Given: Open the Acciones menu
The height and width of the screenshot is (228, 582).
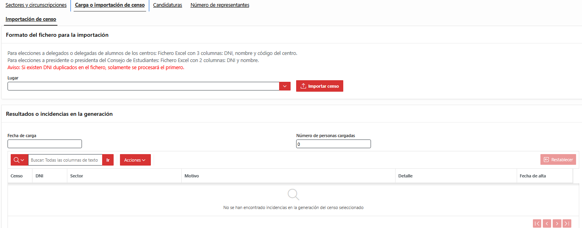Looking at the screenshot, I should (x=135, y=160).
